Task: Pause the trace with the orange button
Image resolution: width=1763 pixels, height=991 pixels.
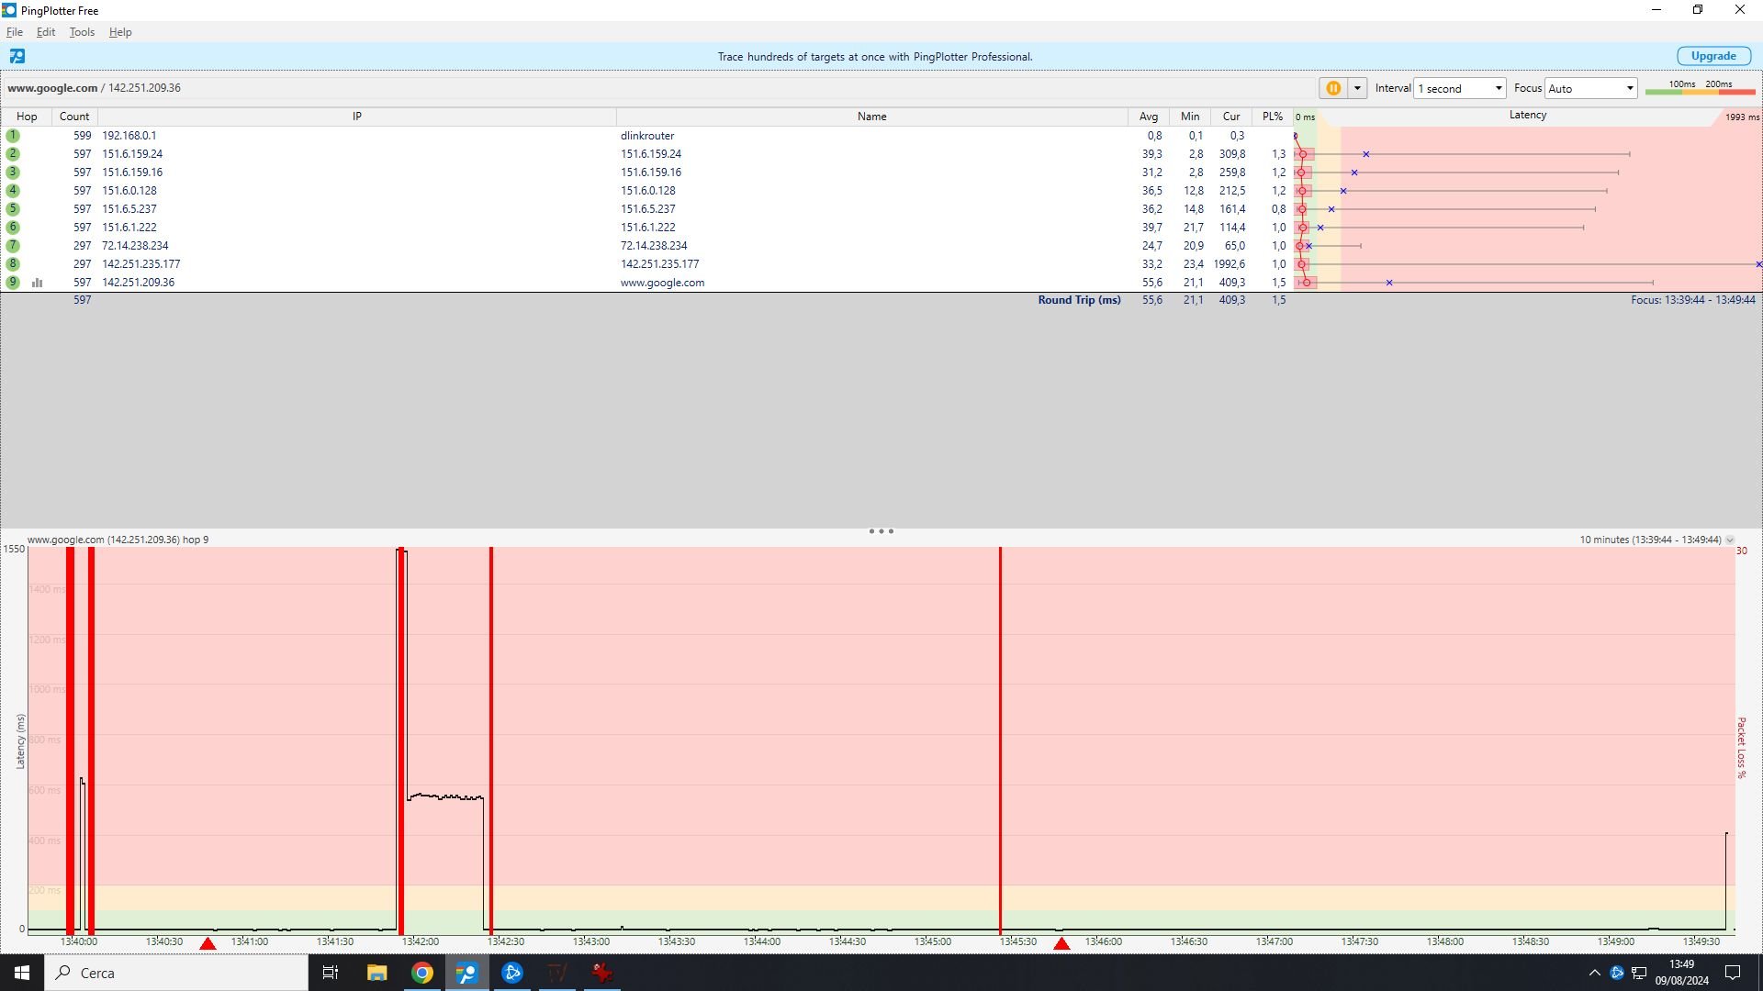Action: coord(1333,88)
